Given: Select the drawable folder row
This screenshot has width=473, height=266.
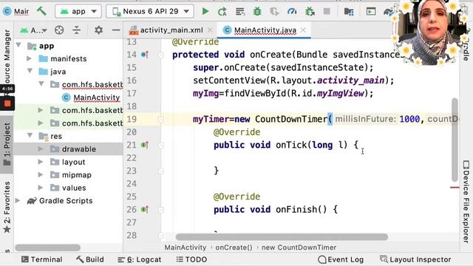Looking at the screenshot, I should click(x=69, y=149).
